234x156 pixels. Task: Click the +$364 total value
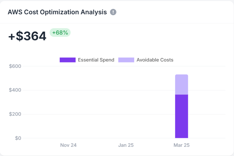pyautogui.click(x=27, y=36)
